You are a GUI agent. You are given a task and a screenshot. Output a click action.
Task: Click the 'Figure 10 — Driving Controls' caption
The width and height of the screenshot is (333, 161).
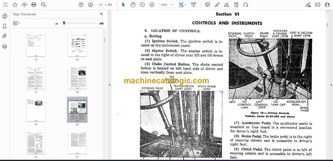[x=270, y=113]
